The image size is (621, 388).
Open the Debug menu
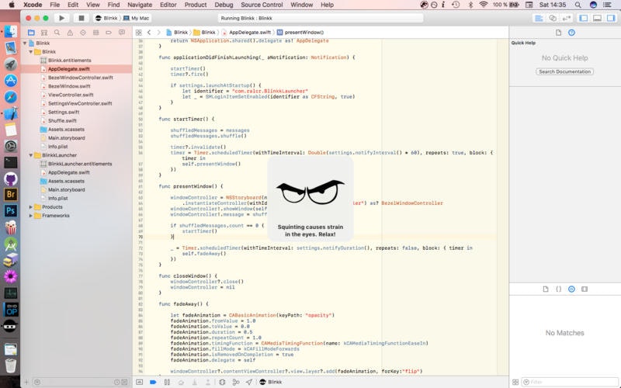tap(224, 5)
